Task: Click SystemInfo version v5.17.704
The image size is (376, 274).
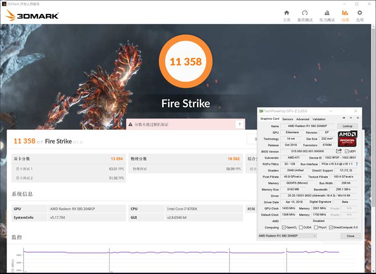Action: point(57,218)
